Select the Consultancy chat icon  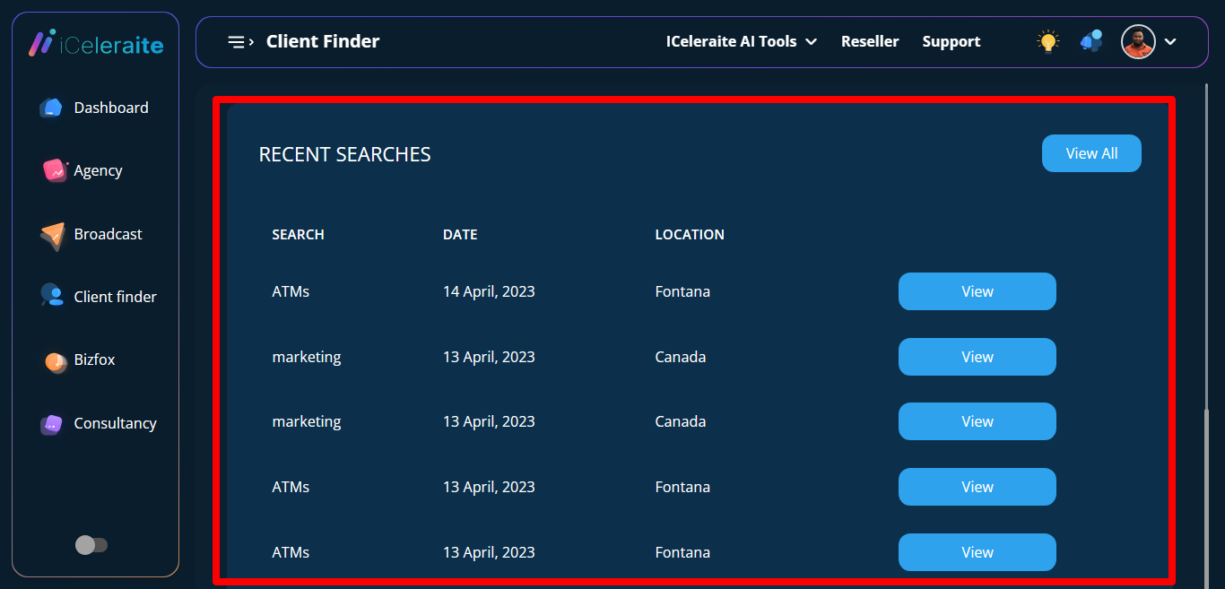(x=51, y=424)
